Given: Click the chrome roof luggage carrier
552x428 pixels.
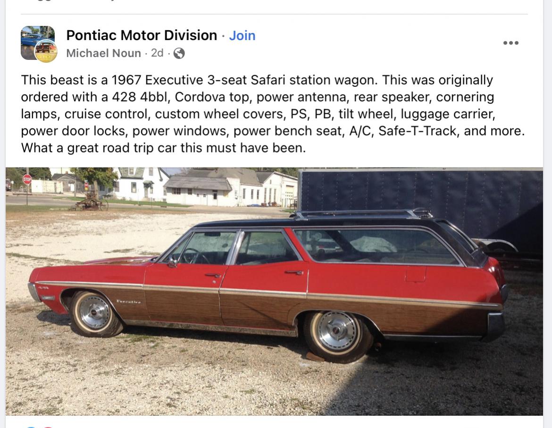Looking at the screenshot, I should tap(363, 214).
